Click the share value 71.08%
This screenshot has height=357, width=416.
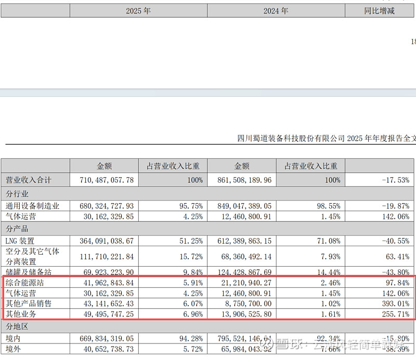point(329,241)
